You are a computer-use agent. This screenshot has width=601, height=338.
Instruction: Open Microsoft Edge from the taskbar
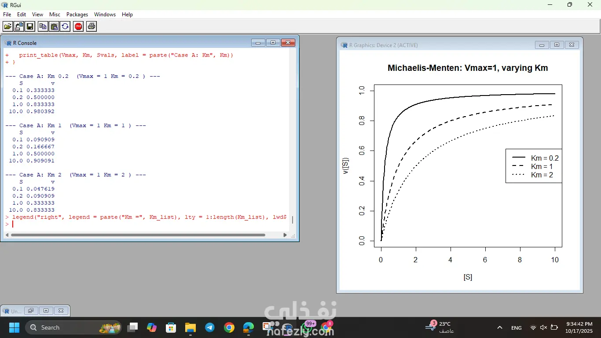249,327
